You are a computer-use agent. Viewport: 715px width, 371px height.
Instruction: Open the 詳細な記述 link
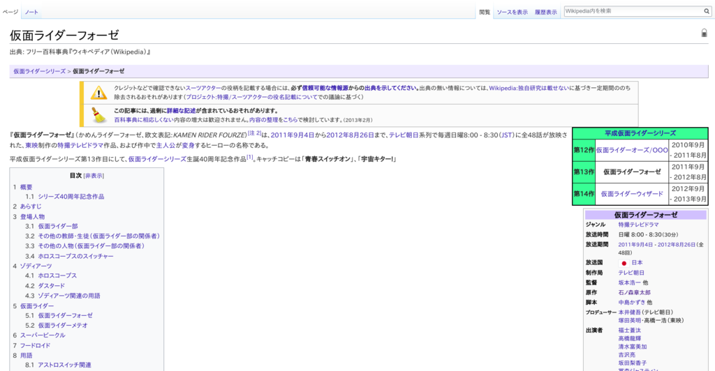click(x=181, y=111)
